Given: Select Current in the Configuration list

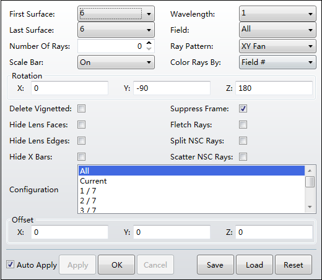Looking at the screenshot, I should (x=191, y=181).
